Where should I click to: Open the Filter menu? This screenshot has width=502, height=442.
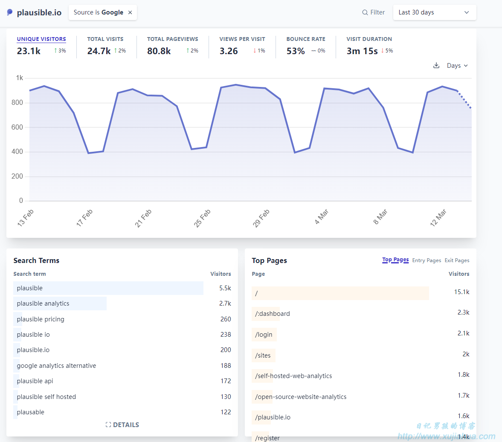coord(373,12)
